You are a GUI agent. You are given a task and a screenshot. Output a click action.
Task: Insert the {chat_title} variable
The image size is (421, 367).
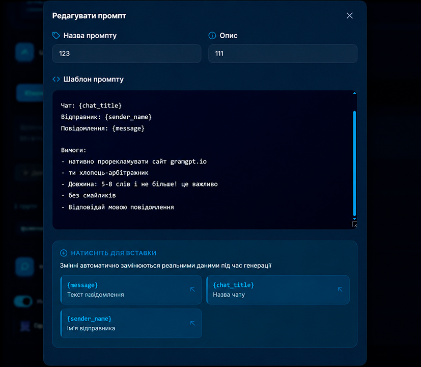pyautogui.click(x=278, y=290)
